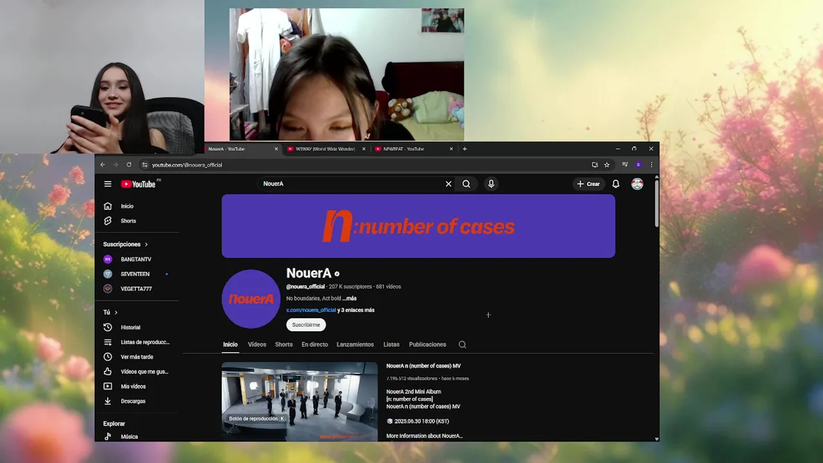Switch to the WEiWAY browser tab
Image resolution: width=823 pixels, height=463 pixels.
pyautogui.click(x=325, y=149)
